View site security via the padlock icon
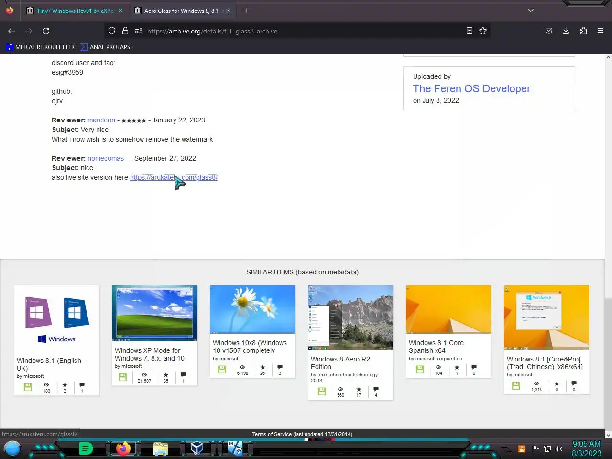612x459 pixels. (x=125, y=31)
